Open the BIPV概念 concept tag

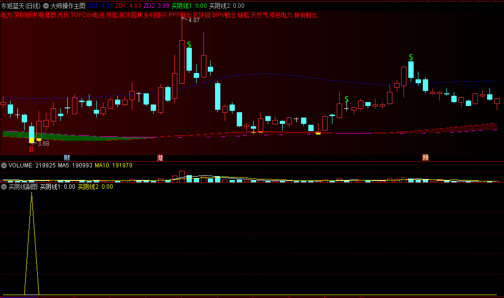point(224,15)
